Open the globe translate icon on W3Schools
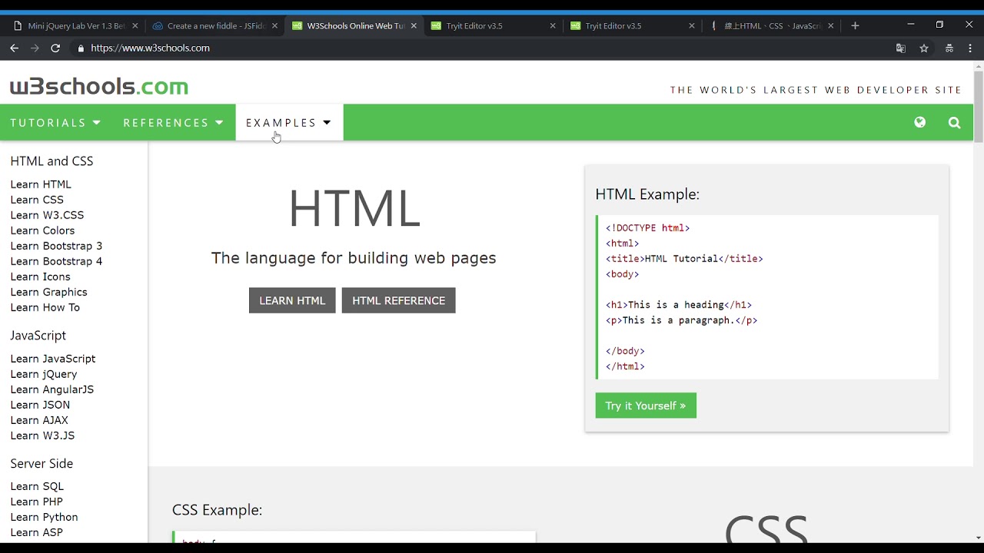This screenshot has width=984, height=553. (920, 122)
